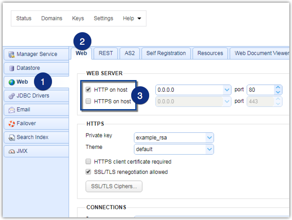
Task: Click the Email envelope icon
Action: (12, 110)
